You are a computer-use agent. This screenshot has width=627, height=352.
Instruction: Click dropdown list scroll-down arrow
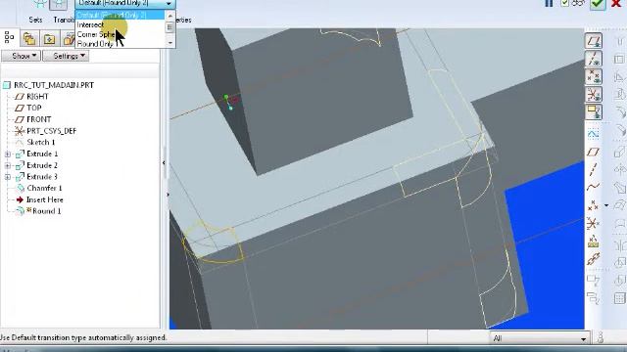point(169,43)
